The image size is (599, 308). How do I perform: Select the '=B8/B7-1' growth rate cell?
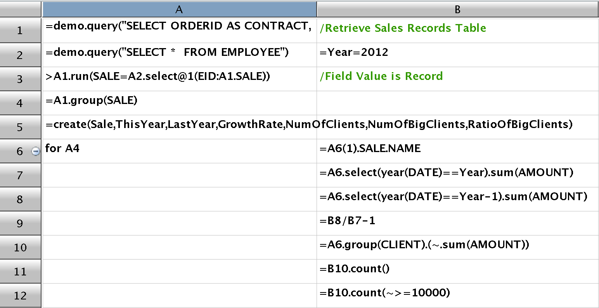coord(347,221)
